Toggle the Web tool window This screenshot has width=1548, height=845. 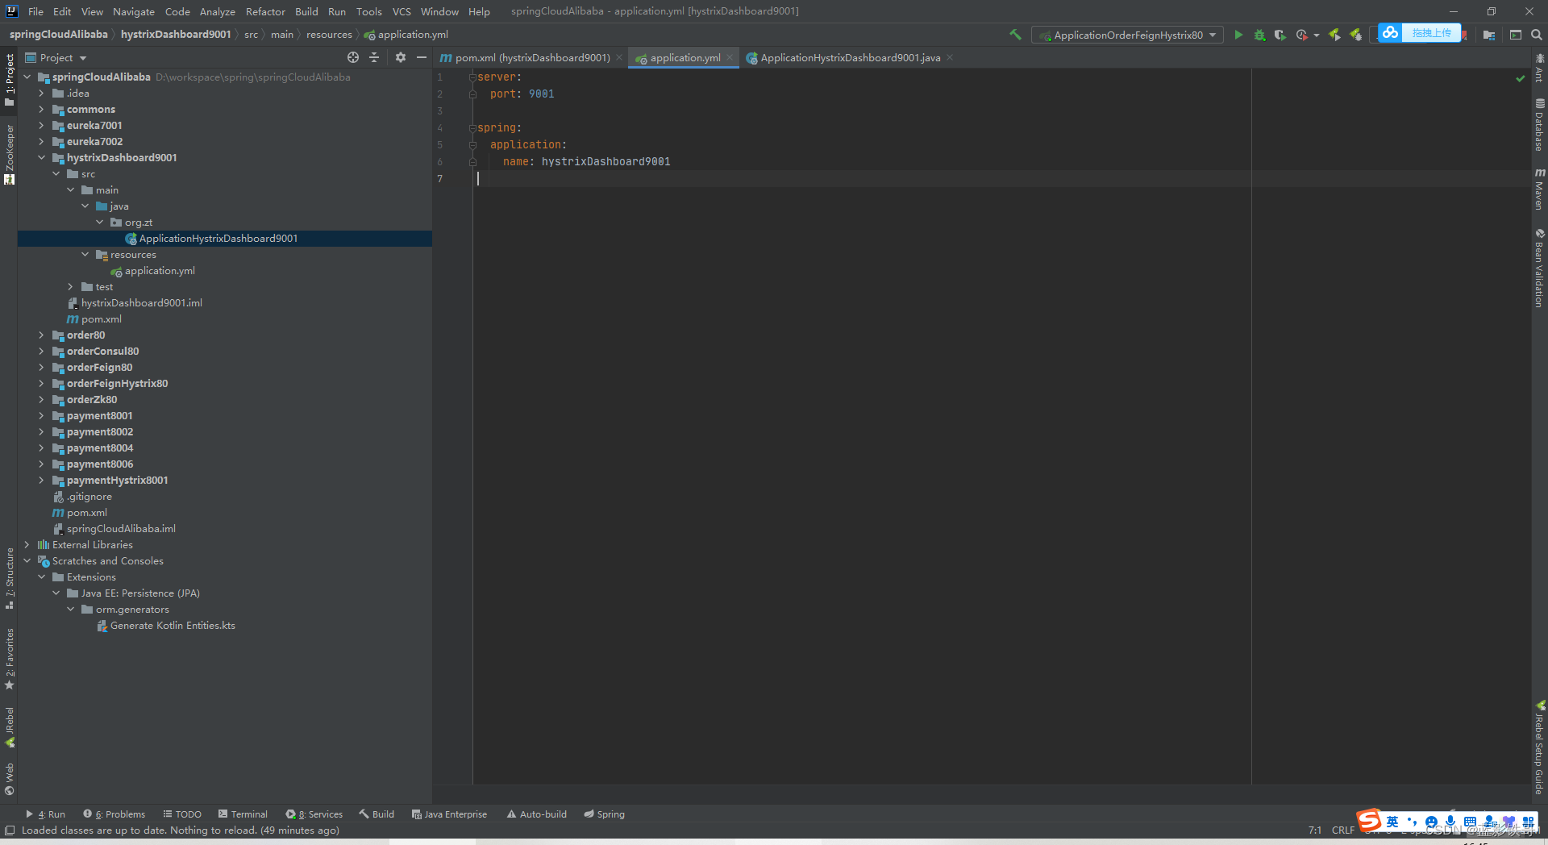coord(9,778)
